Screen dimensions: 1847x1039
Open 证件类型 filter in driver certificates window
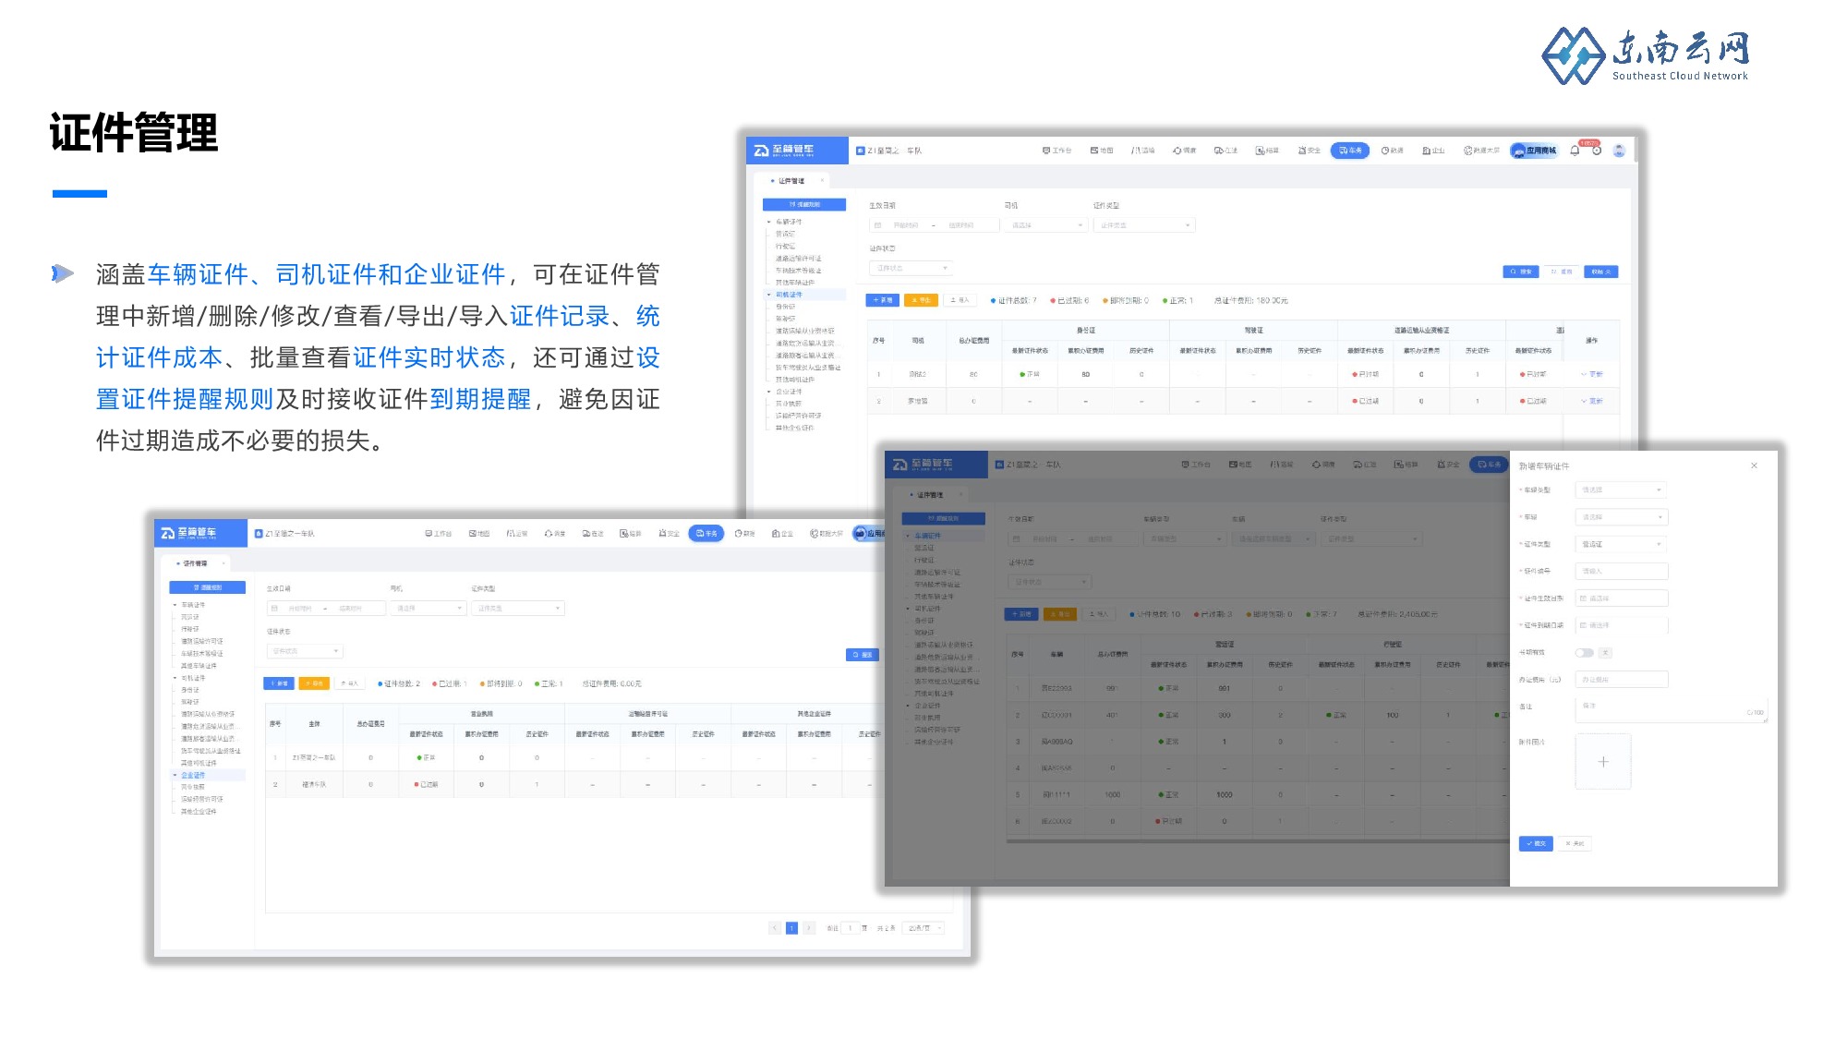1144,225
